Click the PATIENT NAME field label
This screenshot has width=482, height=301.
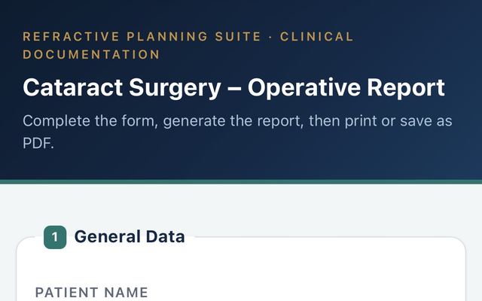click(x=92, y=293)
